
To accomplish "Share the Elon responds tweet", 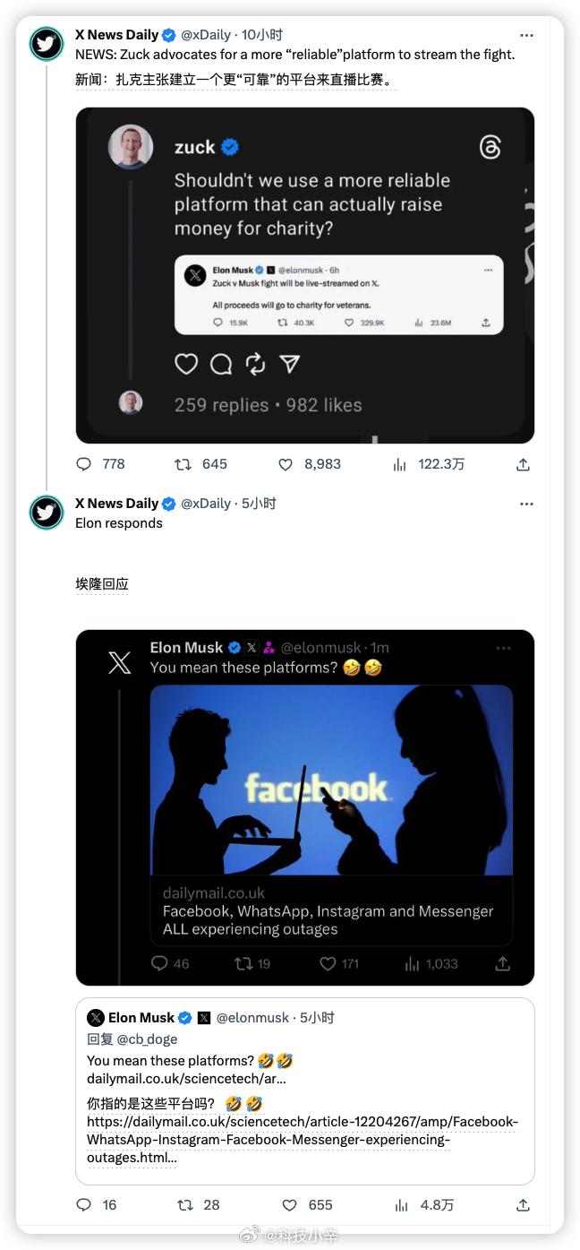I will 524,1205.
